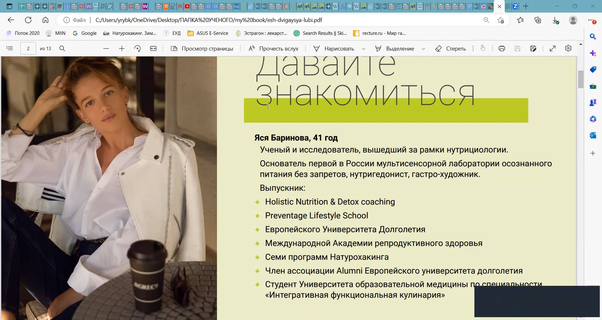Switch to the orange П tab
The height and width of the screenshot is (320, 602).
pos(166,6)
